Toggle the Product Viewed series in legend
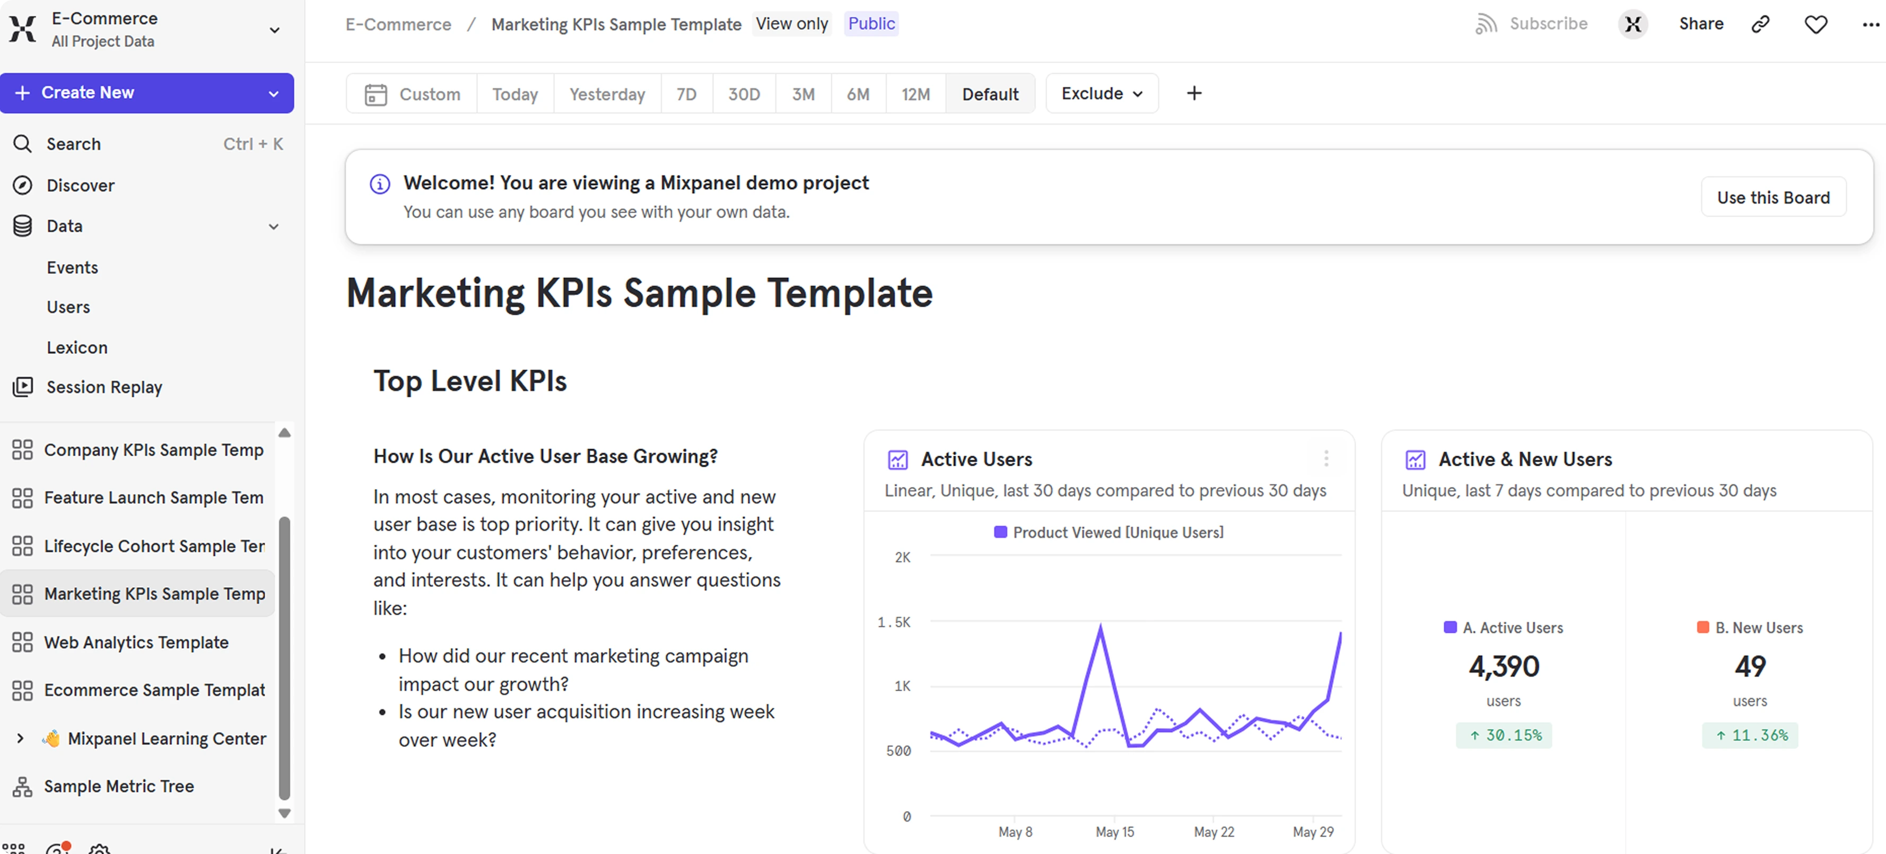 (x=1108, y=533)
